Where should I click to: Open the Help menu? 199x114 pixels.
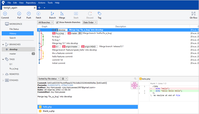coord(57,3)
